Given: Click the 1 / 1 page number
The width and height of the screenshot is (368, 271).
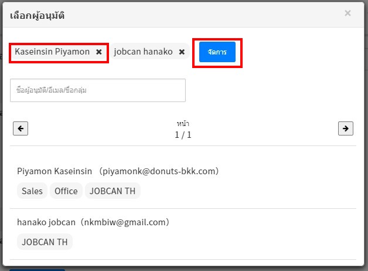Looking at the screenshot, I should pos(183,135).
